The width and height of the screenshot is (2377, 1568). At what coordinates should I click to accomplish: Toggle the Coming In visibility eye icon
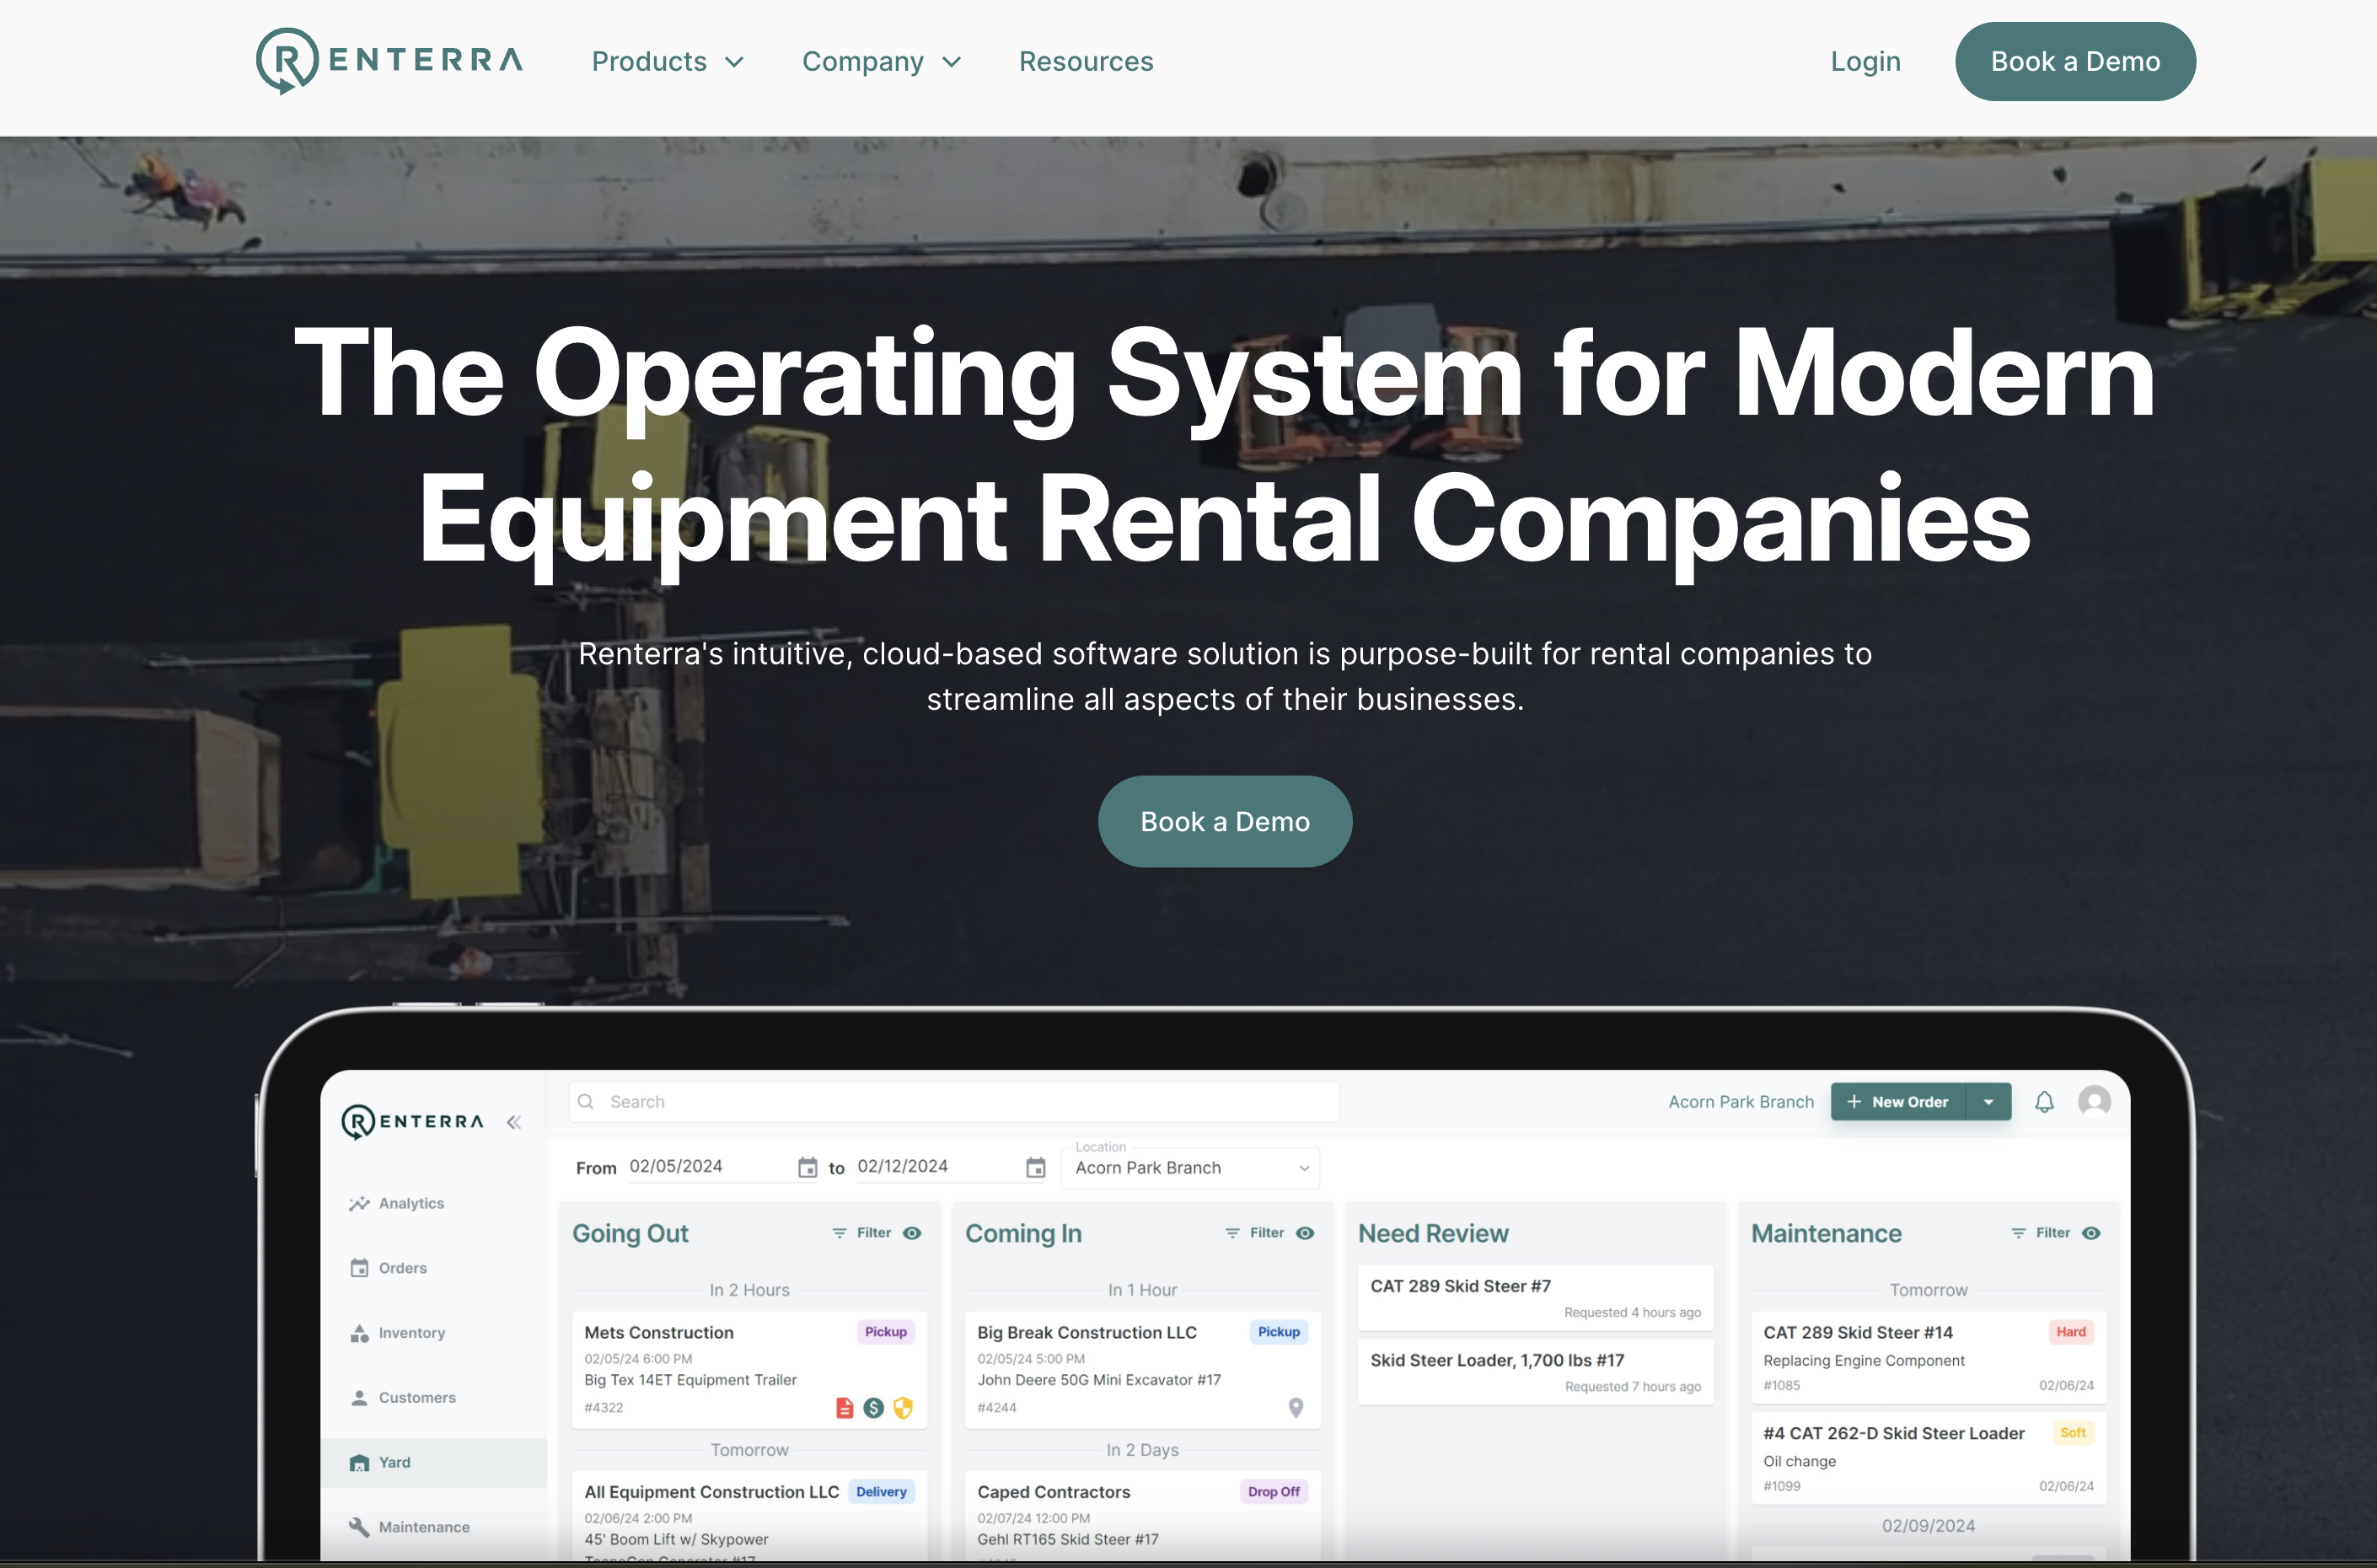pos(1305,1233)
